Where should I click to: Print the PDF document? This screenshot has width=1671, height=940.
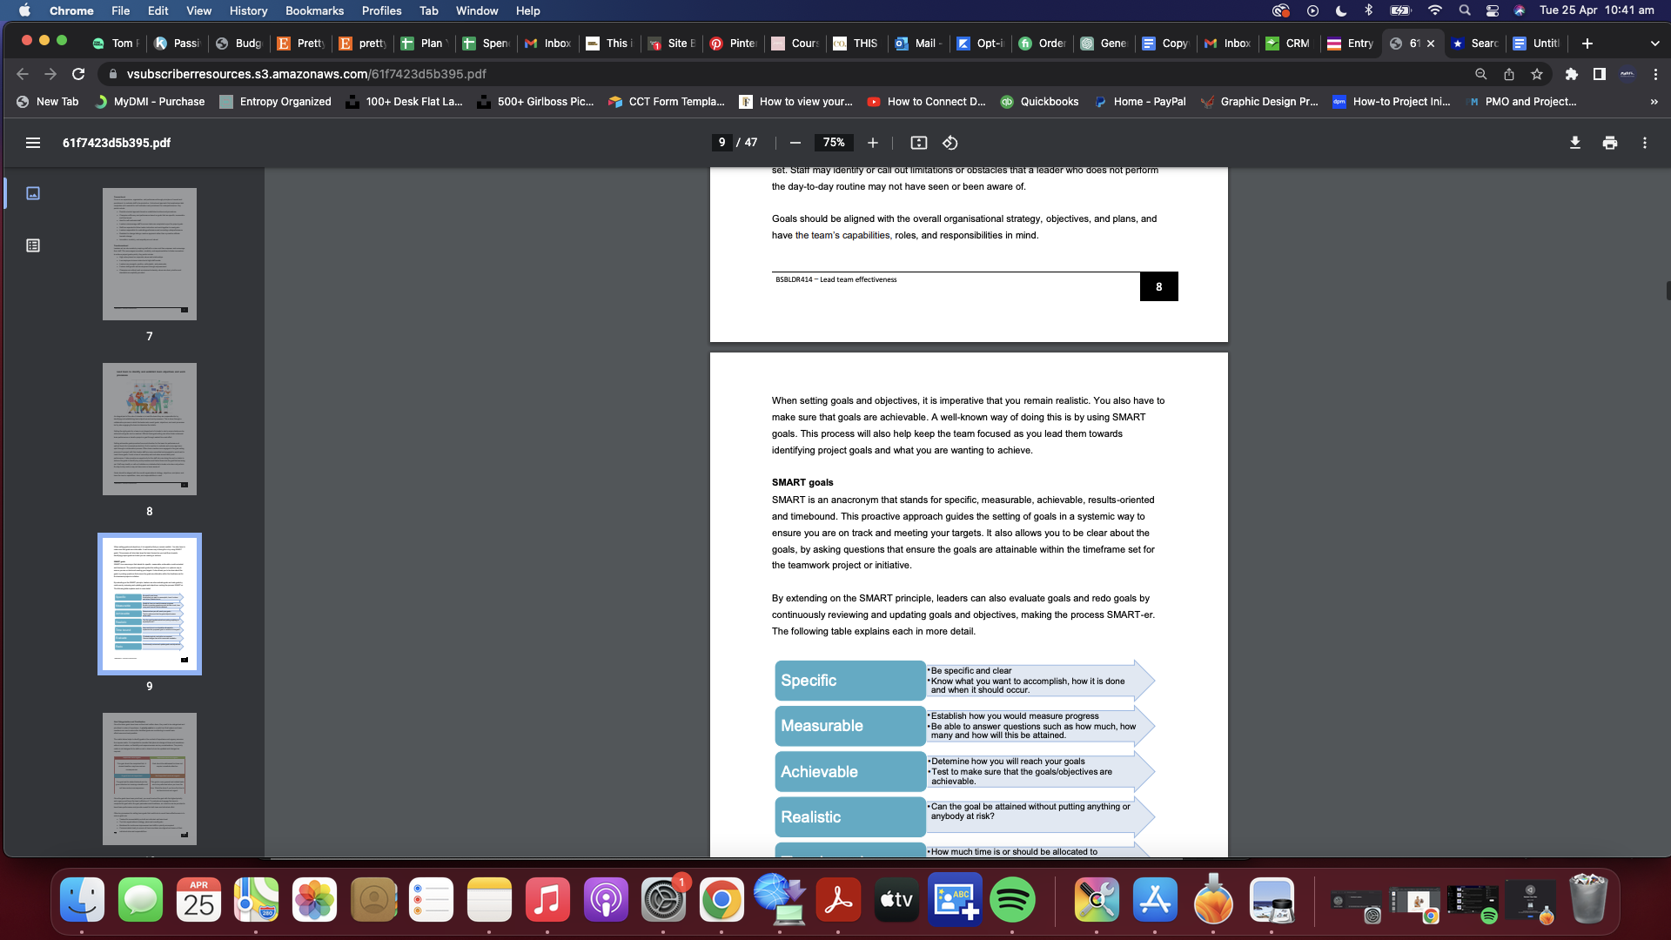tap(1610, 143)
